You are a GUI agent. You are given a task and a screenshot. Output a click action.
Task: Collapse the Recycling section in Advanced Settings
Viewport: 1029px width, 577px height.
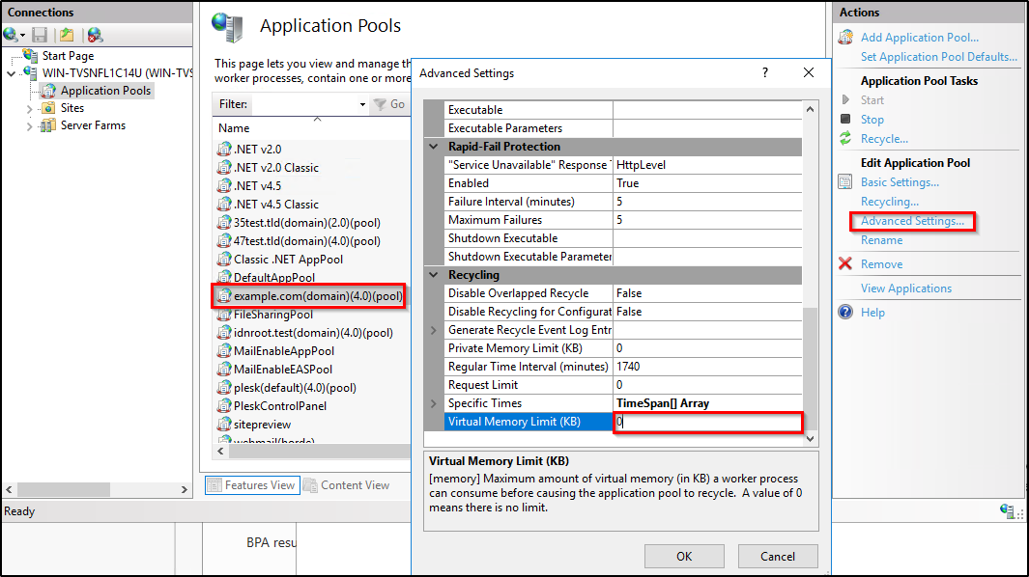(434, 276)
